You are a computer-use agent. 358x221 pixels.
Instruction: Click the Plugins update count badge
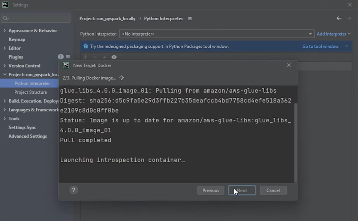pos(61,57)
